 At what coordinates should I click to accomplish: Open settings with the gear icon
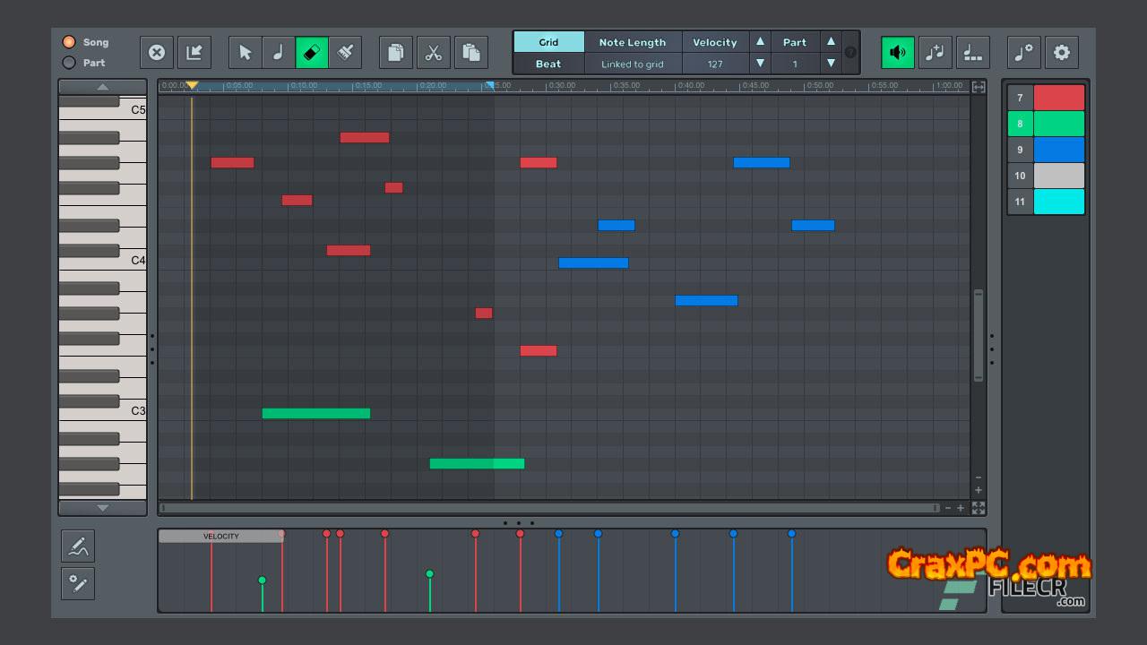[1062, 53]
